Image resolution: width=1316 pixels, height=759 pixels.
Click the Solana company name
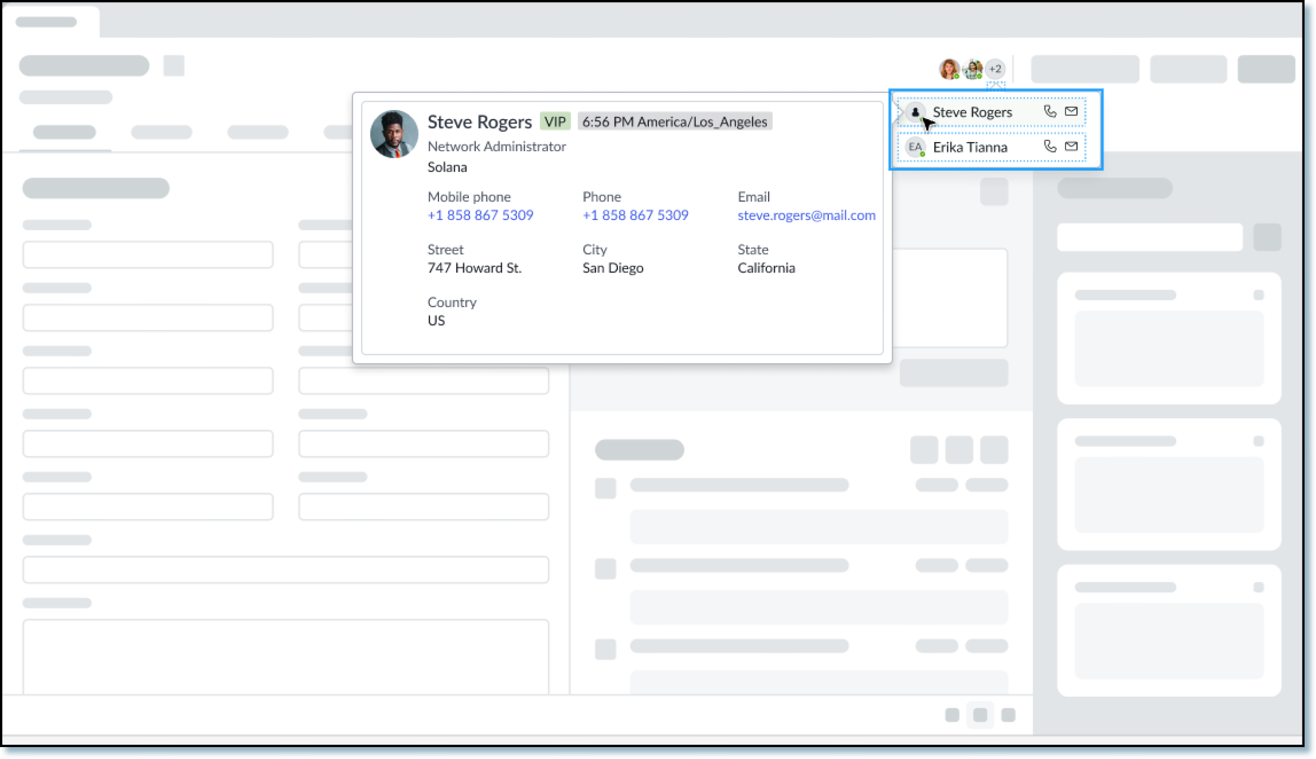(x=447, y=167)
